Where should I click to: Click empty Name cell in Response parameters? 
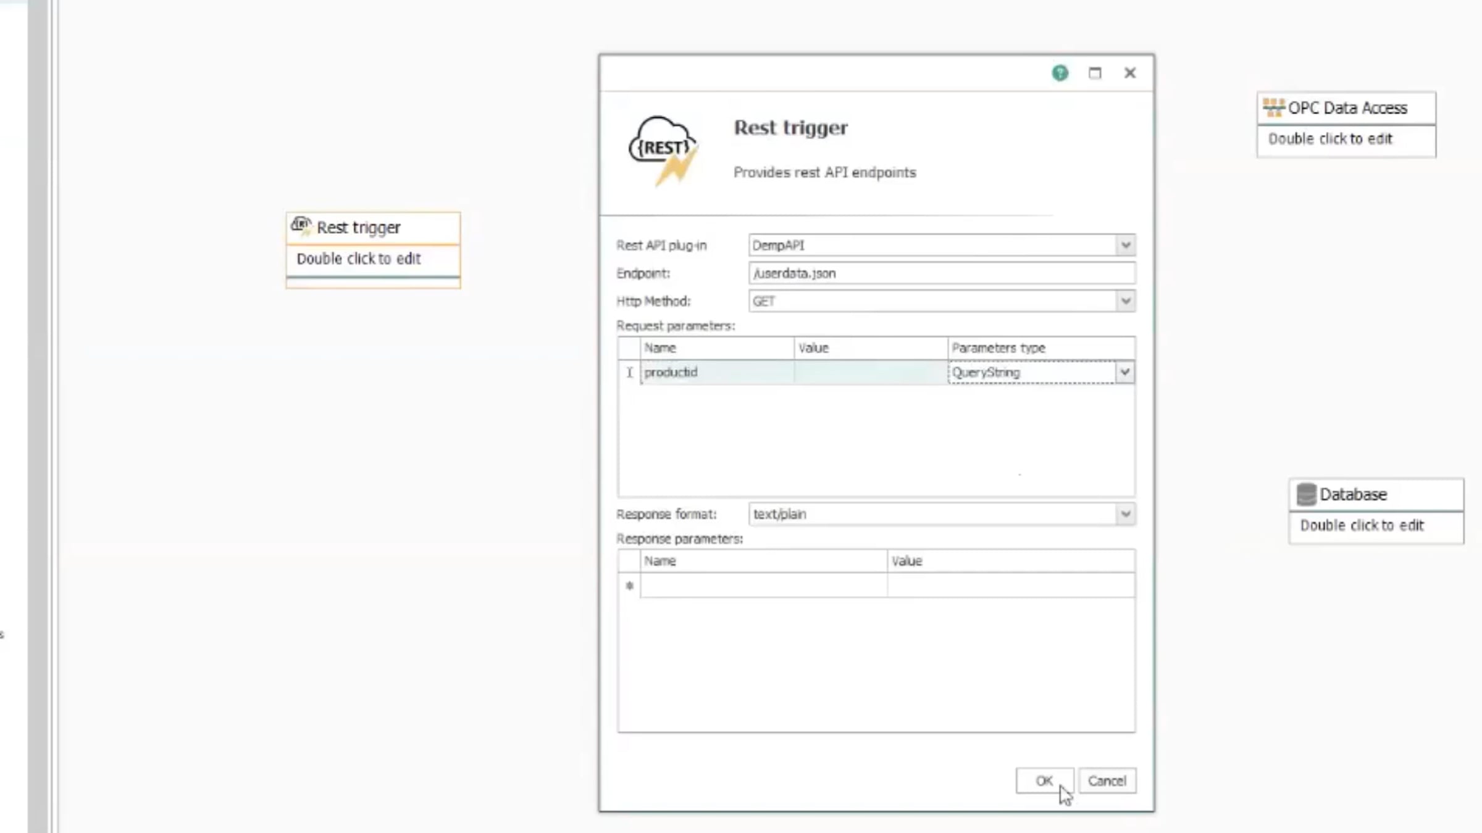763,586
